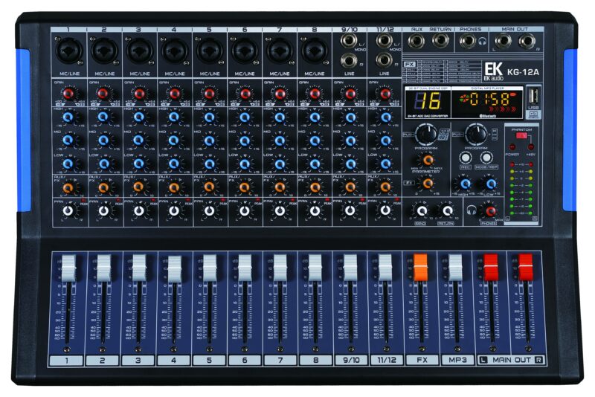Click the red MAIN OUT right fader

526,268
